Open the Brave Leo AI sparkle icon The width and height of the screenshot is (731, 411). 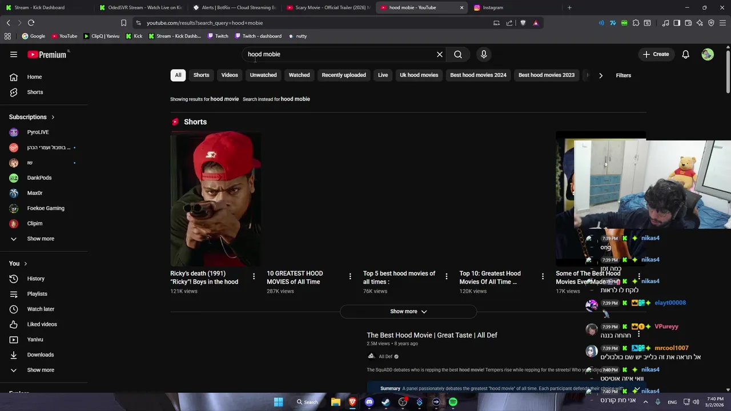pyautogui.click(x=700, y=23)
